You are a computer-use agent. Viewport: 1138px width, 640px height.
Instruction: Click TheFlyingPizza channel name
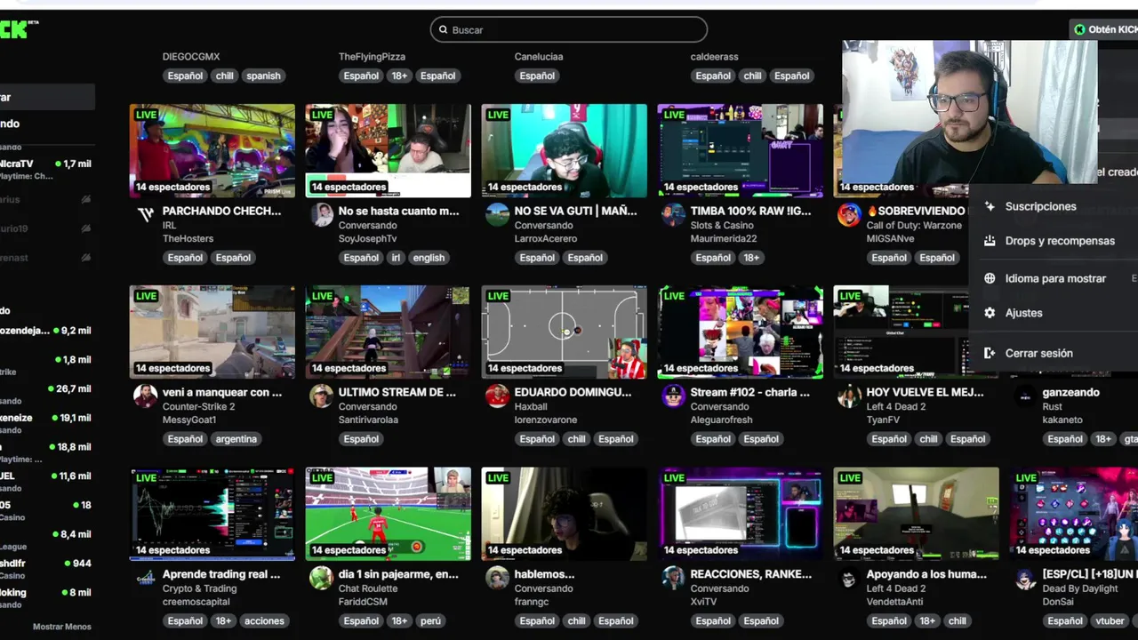[x=372, y=57]
